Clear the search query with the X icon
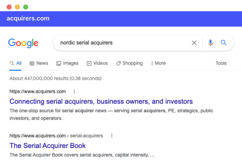This screenshot has height=166, width=242. (x=194, y=43)
